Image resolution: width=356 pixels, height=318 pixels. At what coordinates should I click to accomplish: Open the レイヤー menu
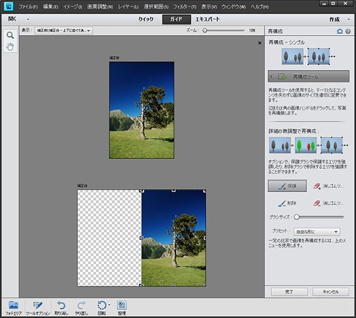(128, 7)
